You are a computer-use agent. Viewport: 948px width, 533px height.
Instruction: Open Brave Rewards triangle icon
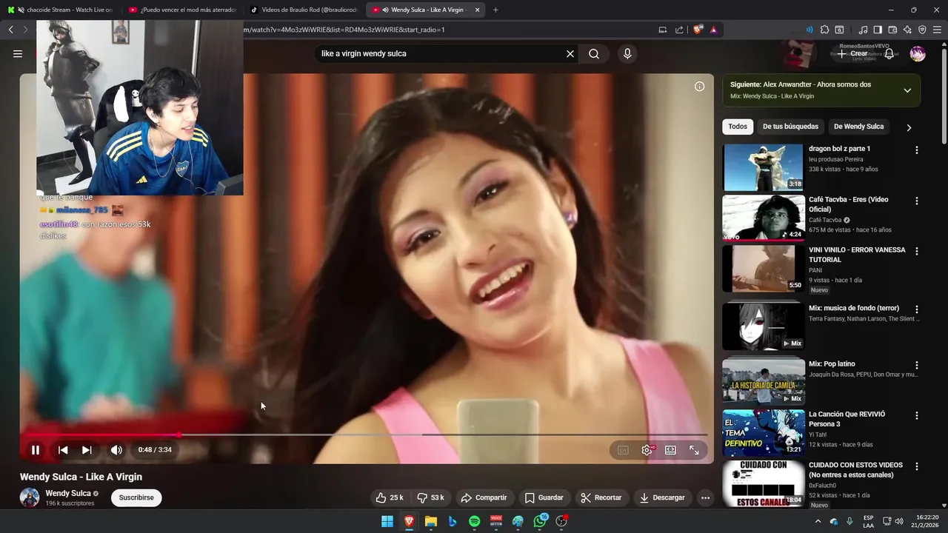coord(713,30)
